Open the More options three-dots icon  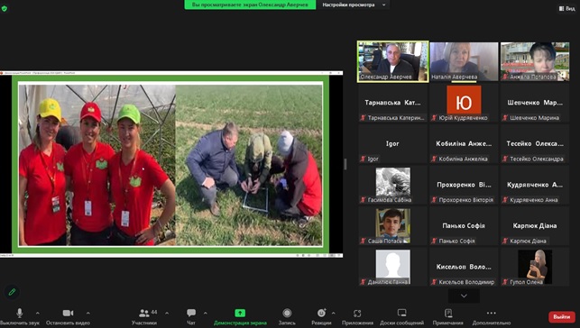coord(492,313)
